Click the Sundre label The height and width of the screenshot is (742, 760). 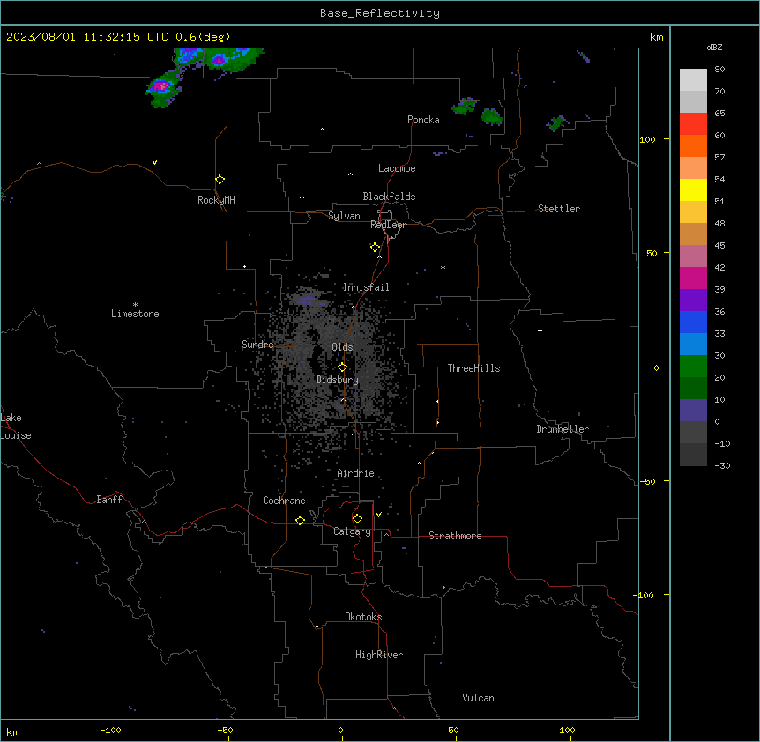coord(257,345)
